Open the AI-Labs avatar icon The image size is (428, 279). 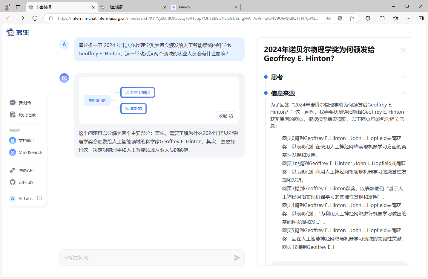pyautogui.click(x=13, y=198)
